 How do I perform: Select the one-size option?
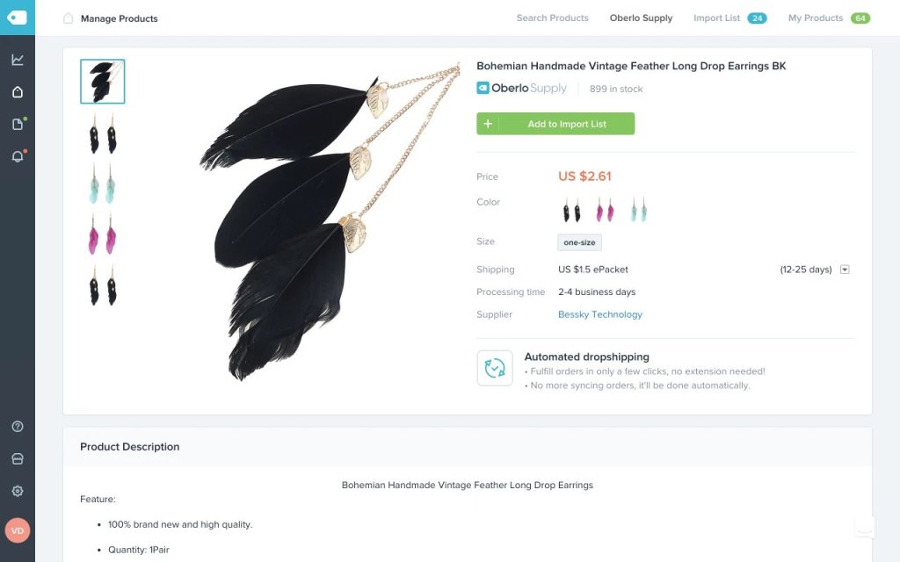point(579,242)
